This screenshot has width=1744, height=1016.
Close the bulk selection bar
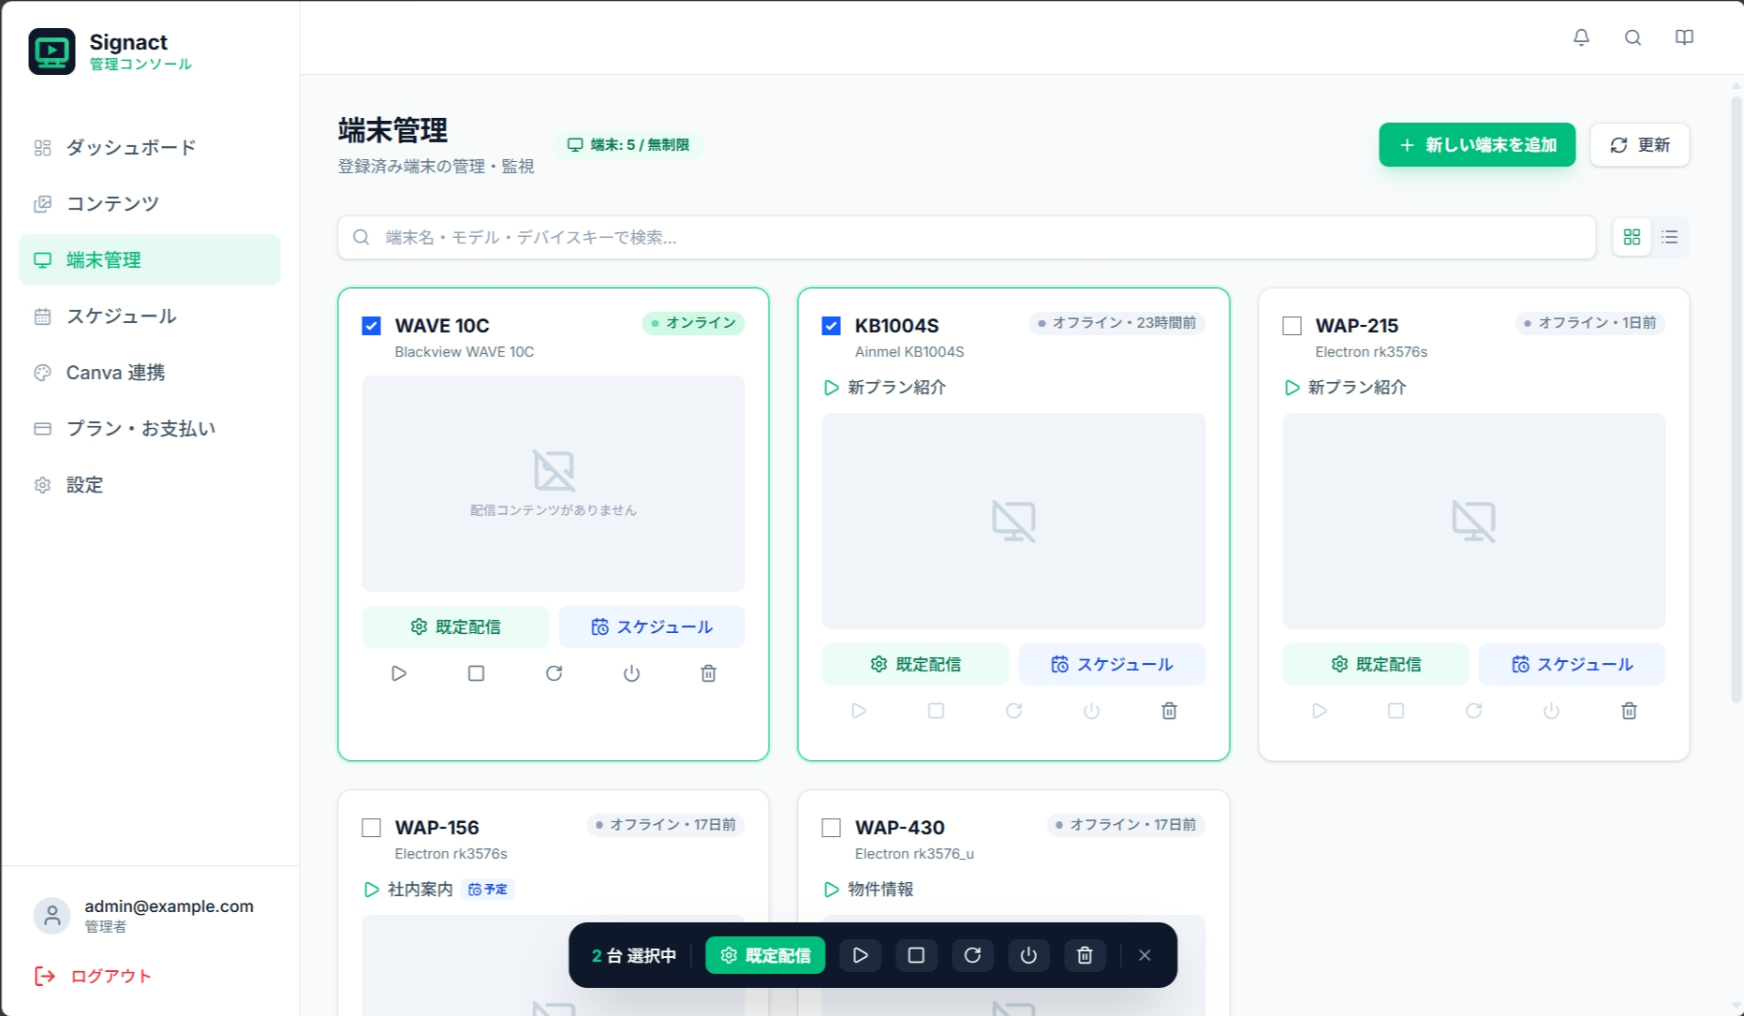(x=1145, y=955)
